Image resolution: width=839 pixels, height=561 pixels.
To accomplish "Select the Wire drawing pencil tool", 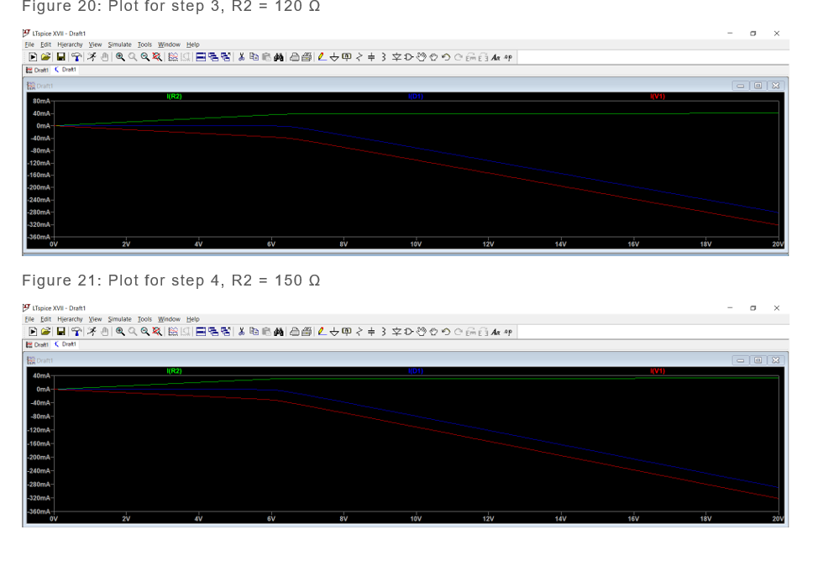I will coord(321,57).
